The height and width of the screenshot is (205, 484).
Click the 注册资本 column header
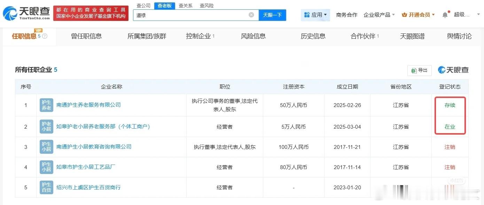[x=294, y=86]
